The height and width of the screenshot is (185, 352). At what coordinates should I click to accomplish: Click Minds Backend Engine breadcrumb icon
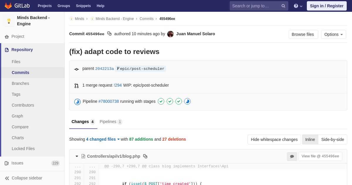(92, 19)
